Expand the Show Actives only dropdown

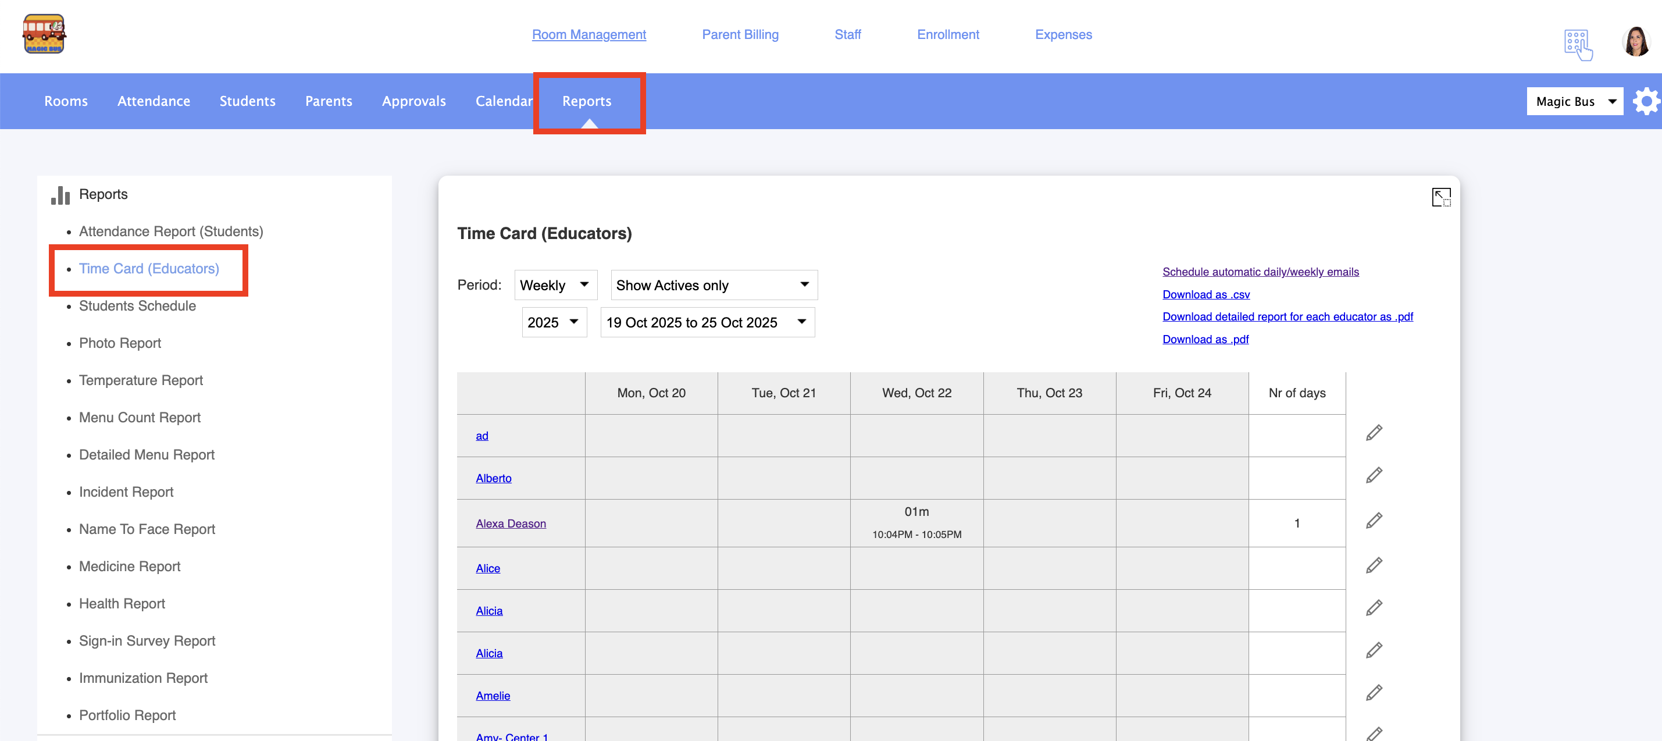(713, 286)
